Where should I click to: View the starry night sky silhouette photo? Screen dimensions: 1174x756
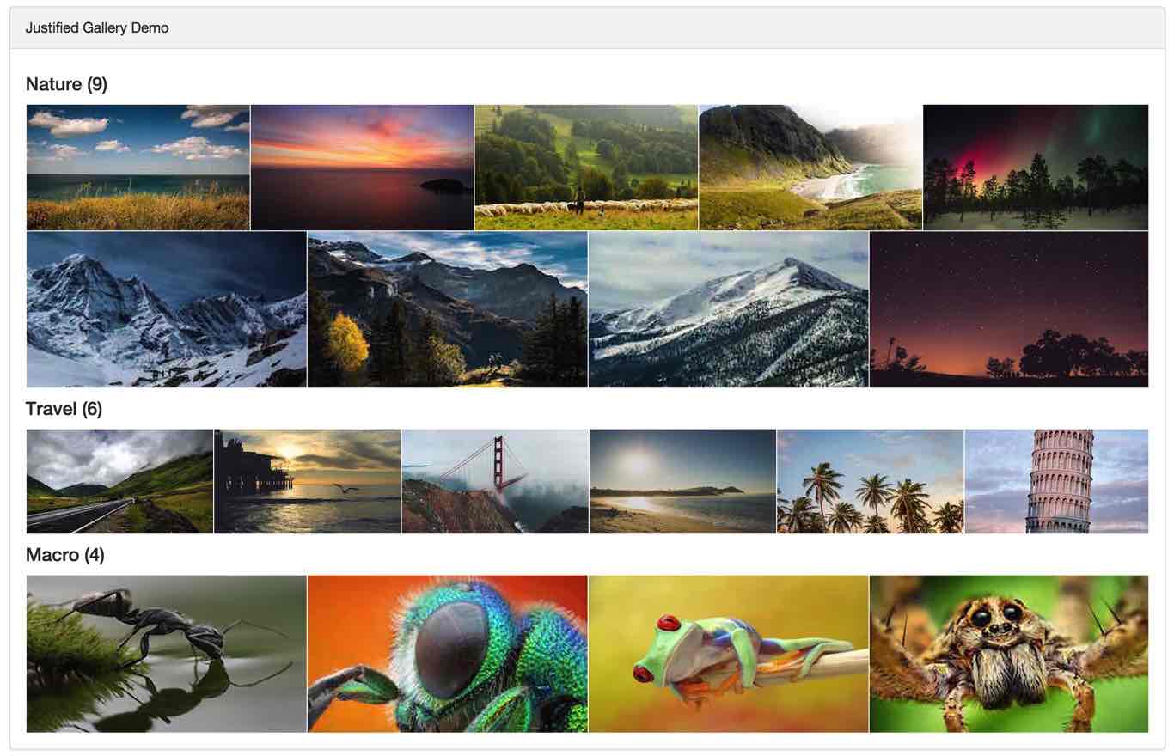(x=1009, y=309)
